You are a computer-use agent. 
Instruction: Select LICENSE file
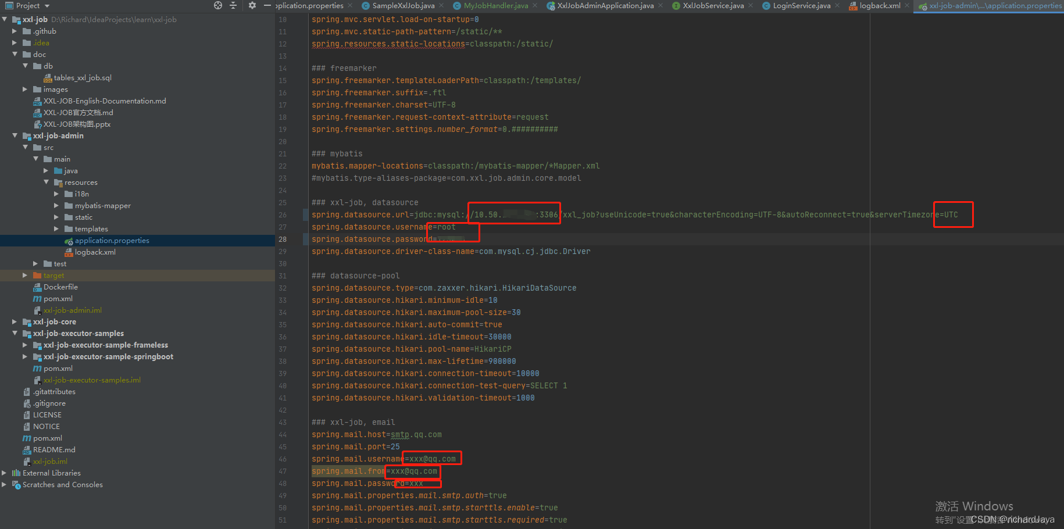(x=47, y=414)
